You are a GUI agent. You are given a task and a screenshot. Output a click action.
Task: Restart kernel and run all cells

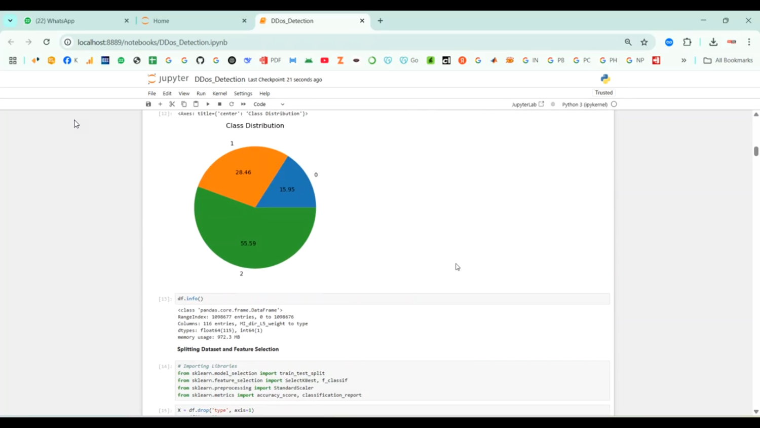click(x=244, y=104)
